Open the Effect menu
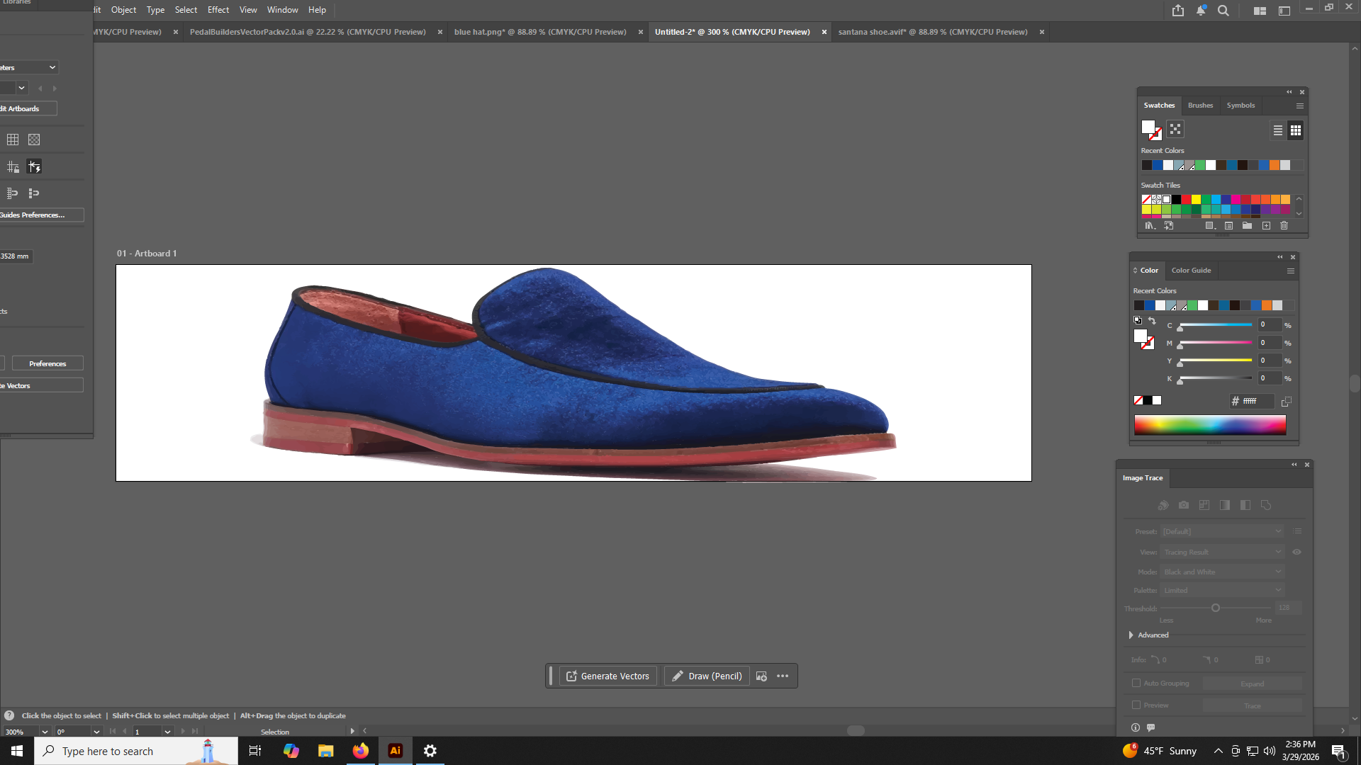Image resolution: width=1361 pixels, height=765 pixels. [218, 10]
